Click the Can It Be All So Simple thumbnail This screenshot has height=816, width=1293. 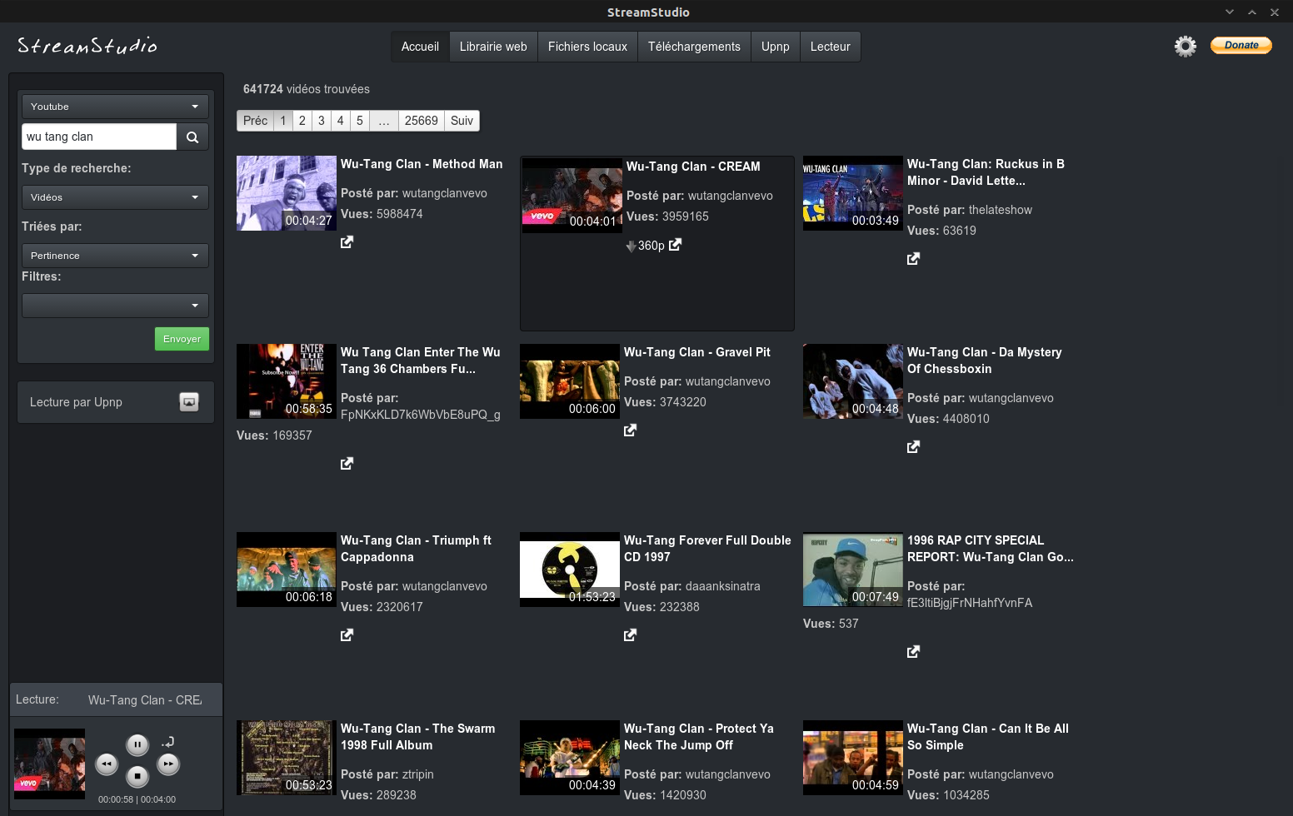(852, 758)
